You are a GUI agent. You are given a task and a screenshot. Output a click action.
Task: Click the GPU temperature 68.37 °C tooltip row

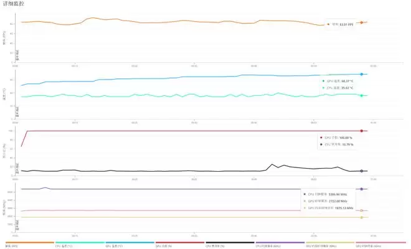pos(339,81)
